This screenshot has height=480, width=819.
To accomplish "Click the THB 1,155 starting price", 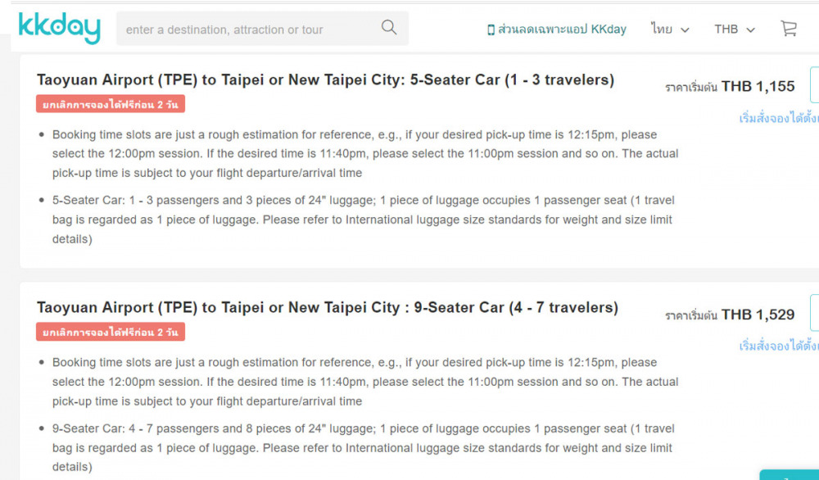I will 758,86.
